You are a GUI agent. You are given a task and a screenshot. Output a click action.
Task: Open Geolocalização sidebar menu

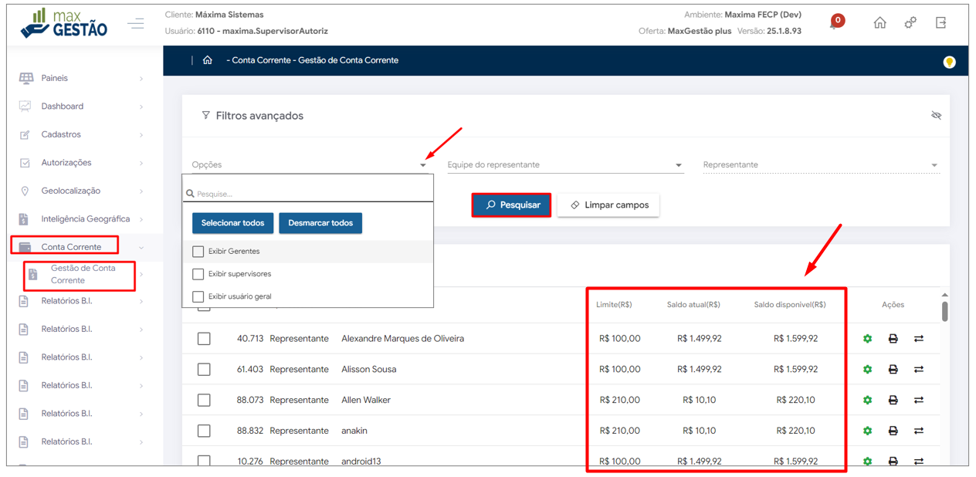[x=81, y=191]
